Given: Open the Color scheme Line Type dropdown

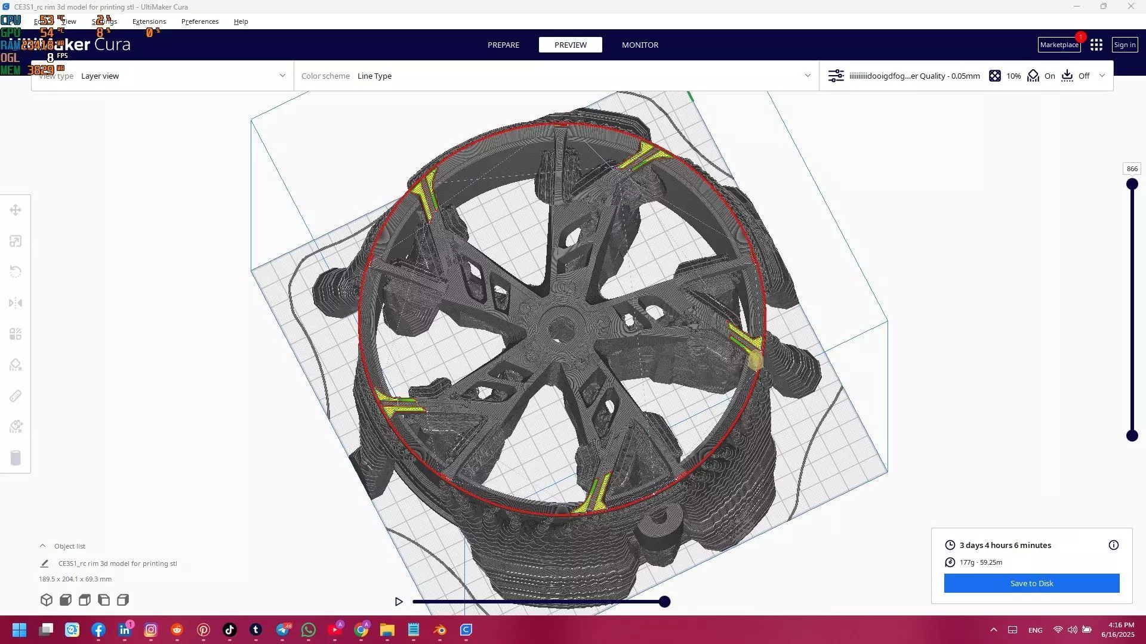Looking at the screenshot, I should (555, 76).
